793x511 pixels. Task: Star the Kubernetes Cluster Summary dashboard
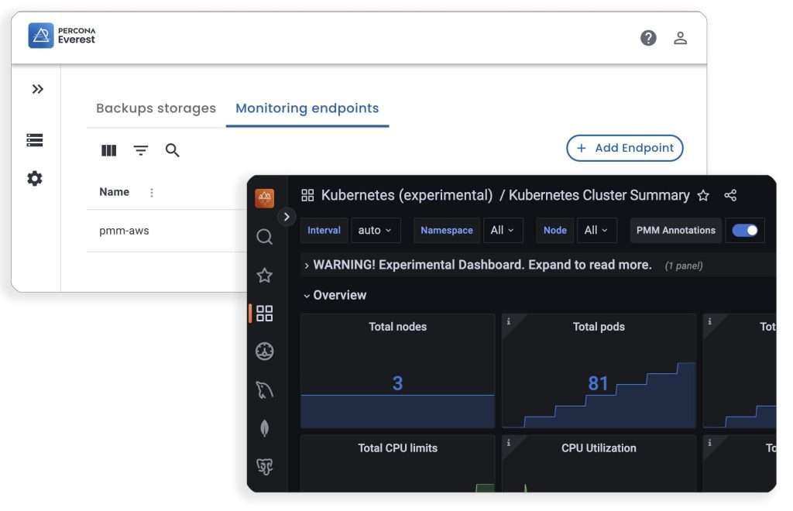(x=703, y=196)
